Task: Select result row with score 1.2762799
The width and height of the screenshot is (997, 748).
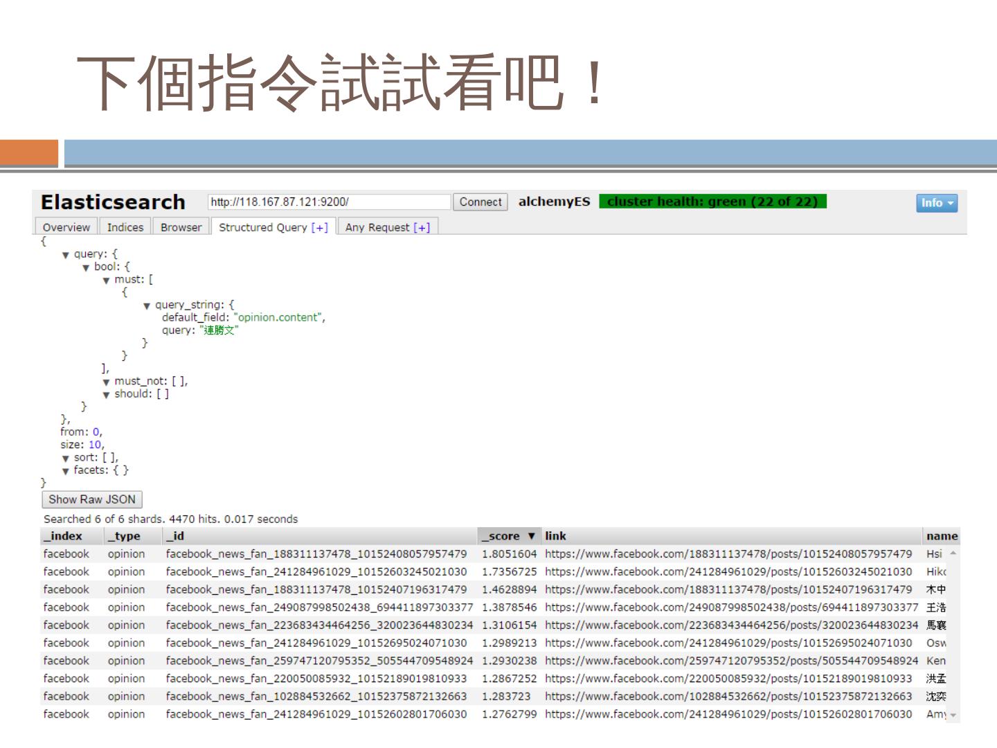Action: (x=494, y=714)
